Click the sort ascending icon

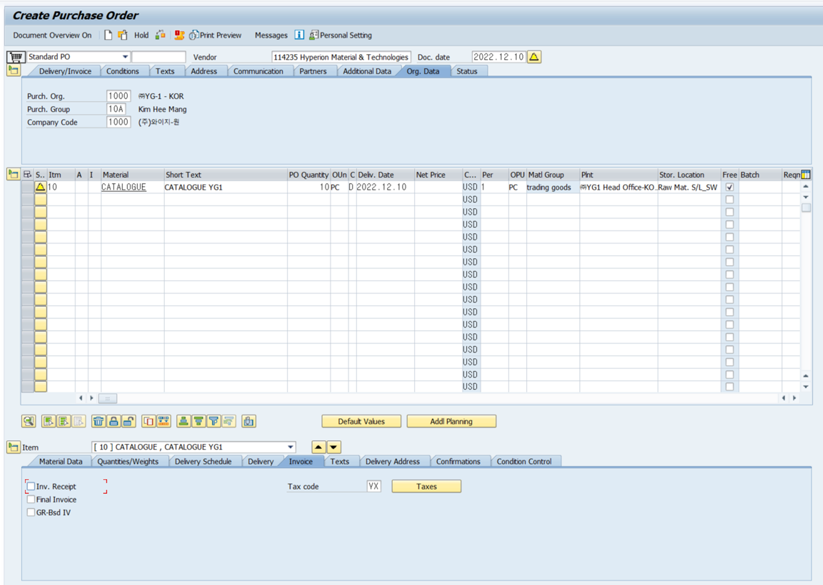coord(184,421)
